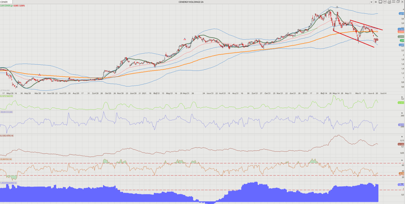Close the chart window
The image size is (405, 204).
pyautogui.click(x=402, y=2)
